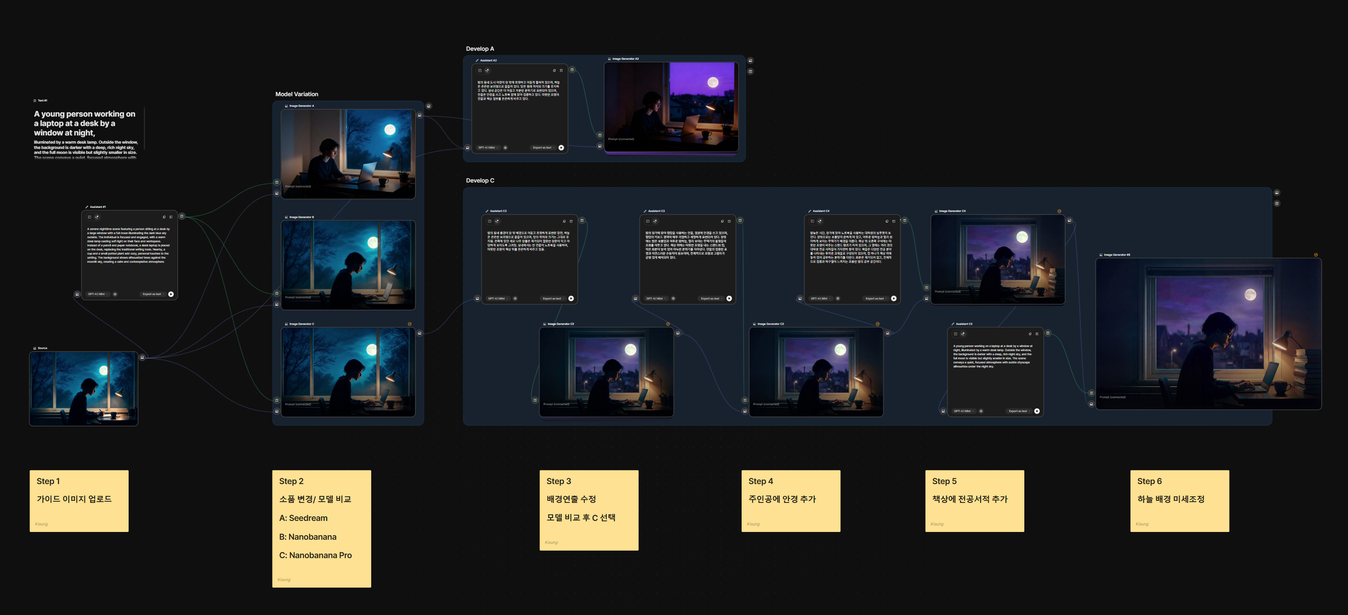The height and width of the screenshot is (615, 1348).
Task: Run Assistant C2 with its play button
Action: pos(571,299)
